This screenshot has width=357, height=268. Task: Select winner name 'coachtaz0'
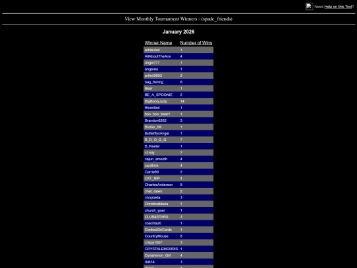[153, 223]
